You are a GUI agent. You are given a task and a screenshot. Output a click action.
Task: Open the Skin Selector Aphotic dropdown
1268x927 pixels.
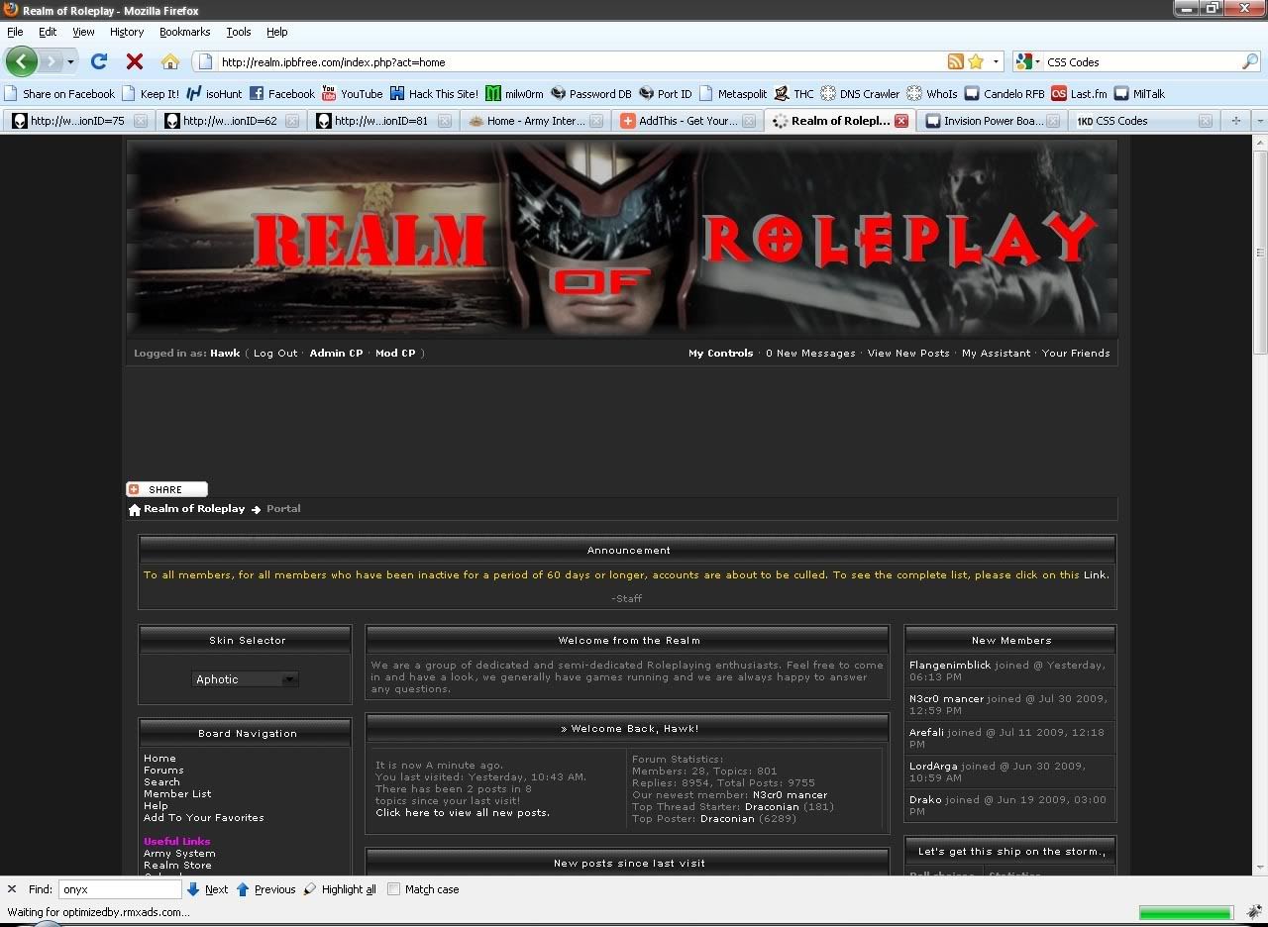pos(246,679)
